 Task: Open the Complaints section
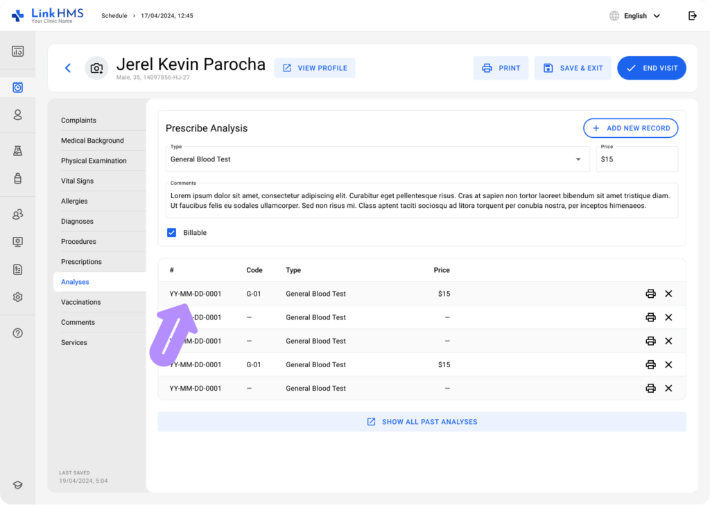point(78,121)
